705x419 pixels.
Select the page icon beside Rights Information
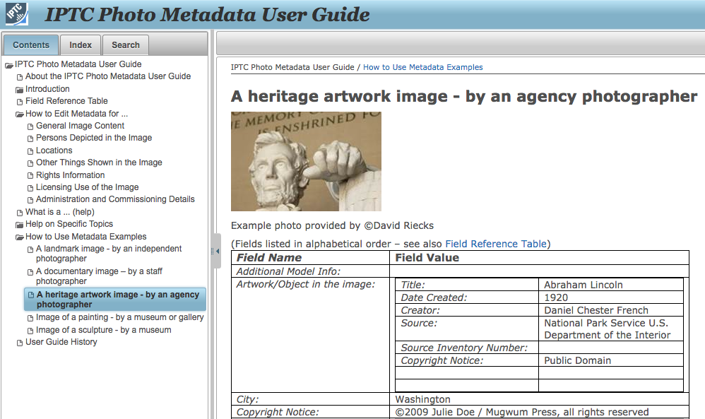pos(30,175)
